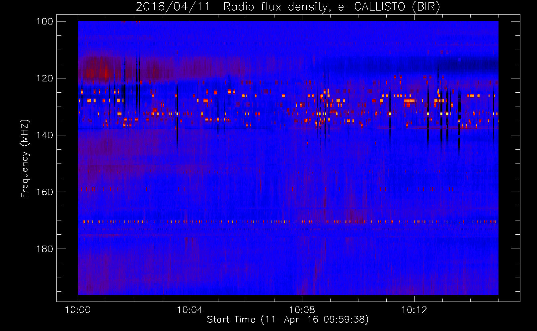Click the 10:04 time tick label
537x331 pixels.
(190, 310)
